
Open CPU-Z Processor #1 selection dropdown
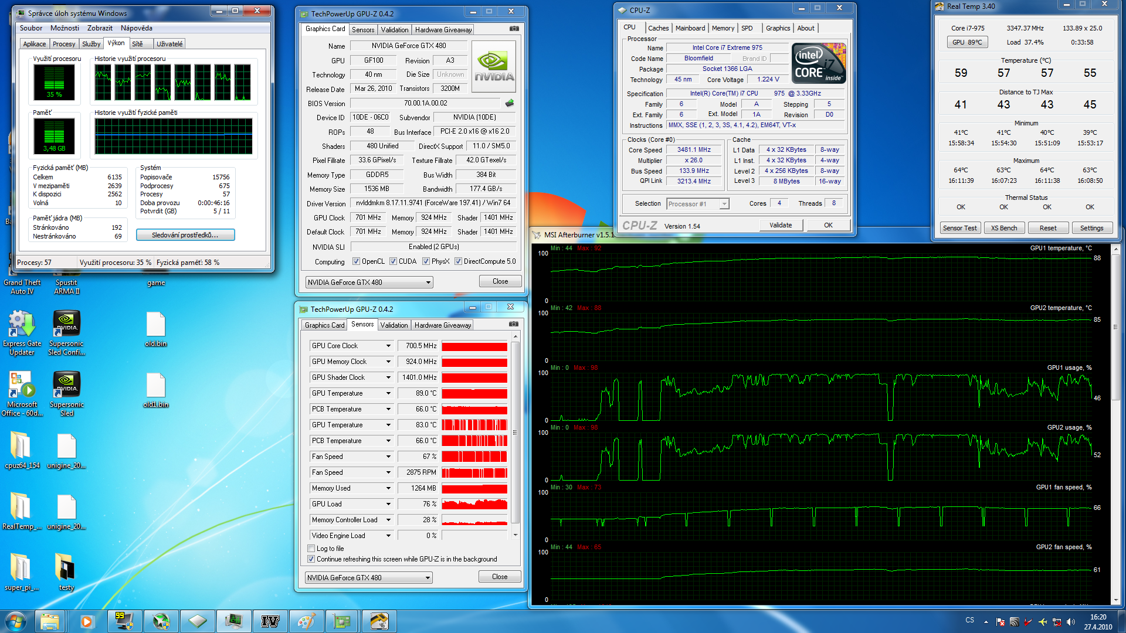click(x=698, y=204)
